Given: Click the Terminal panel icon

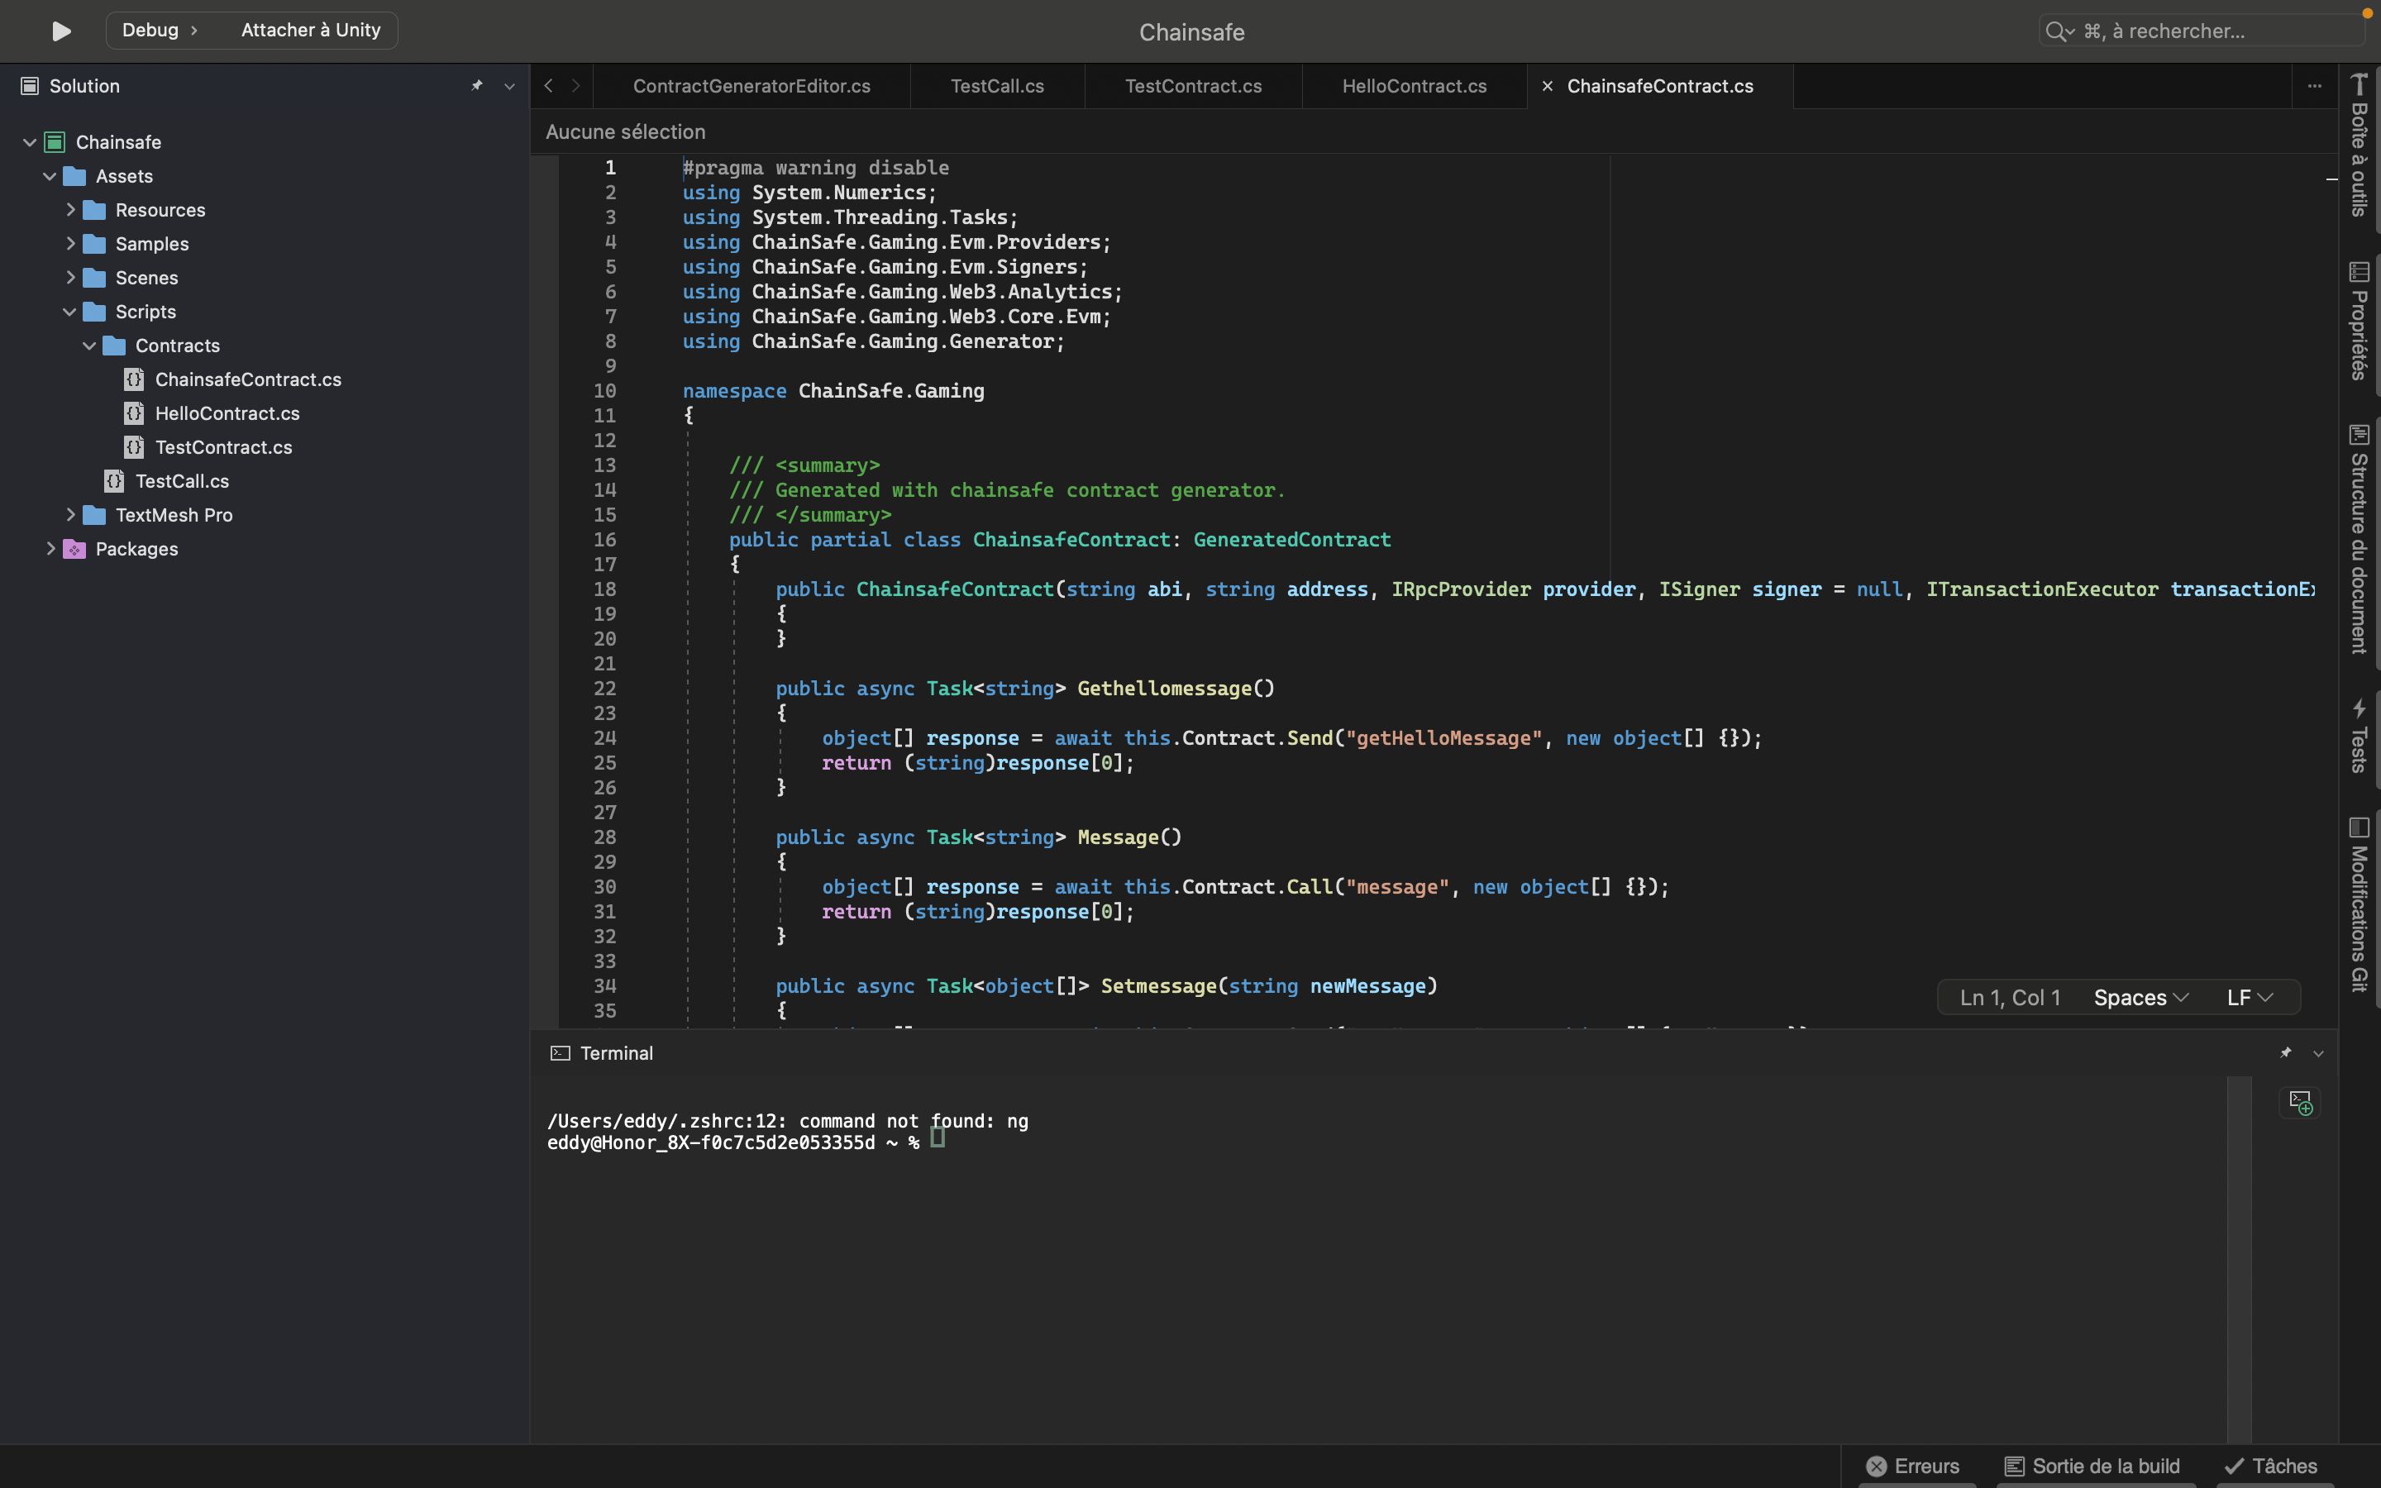Looking at the screenshot, I should (x=560, y=1054).
